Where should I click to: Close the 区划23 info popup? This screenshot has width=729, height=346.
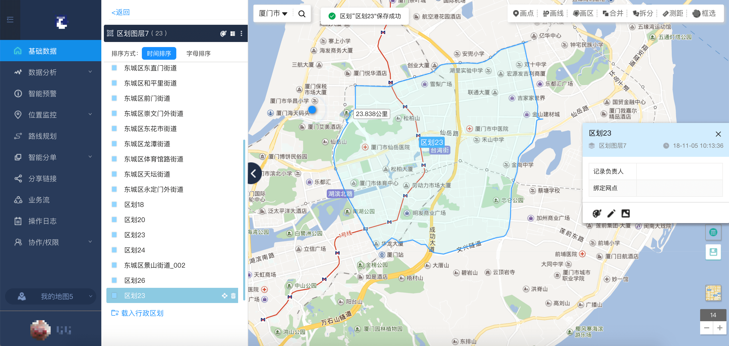(x=718, y=134)
